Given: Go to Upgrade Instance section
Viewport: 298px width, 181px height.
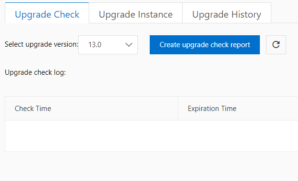Looking at the screenshot, I should tap(135, 13).
